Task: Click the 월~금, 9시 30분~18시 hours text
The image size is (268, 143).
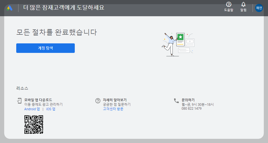Action: (x=198, y=104)
